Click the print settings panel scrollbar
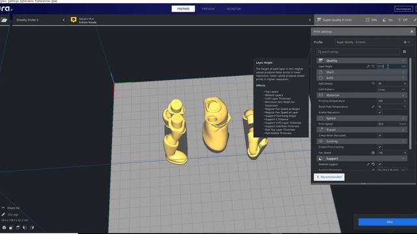 tap(410, 103)
